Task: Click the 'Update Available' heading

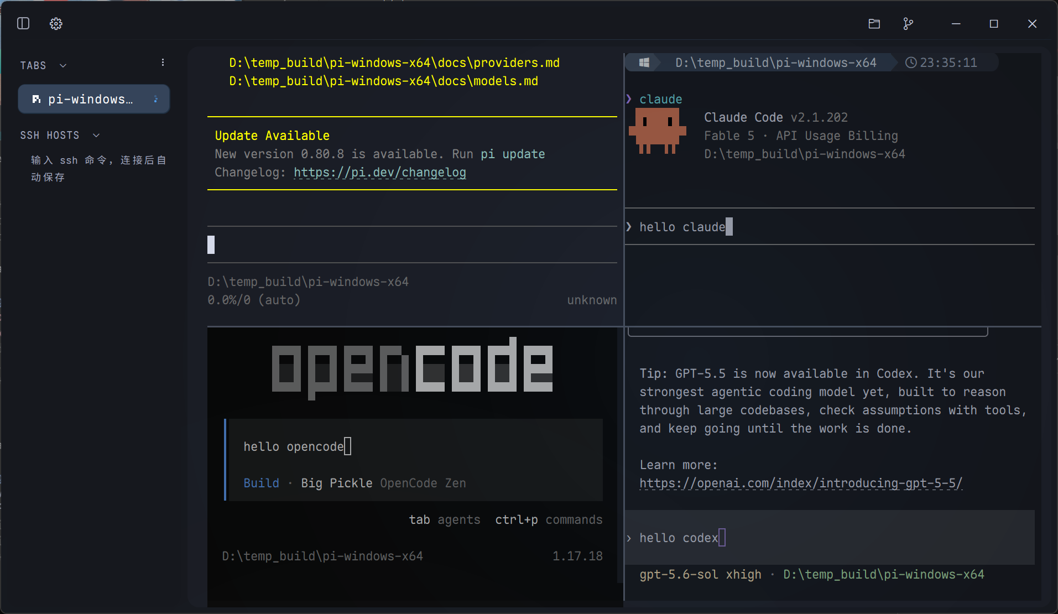Action: (272, 136)
